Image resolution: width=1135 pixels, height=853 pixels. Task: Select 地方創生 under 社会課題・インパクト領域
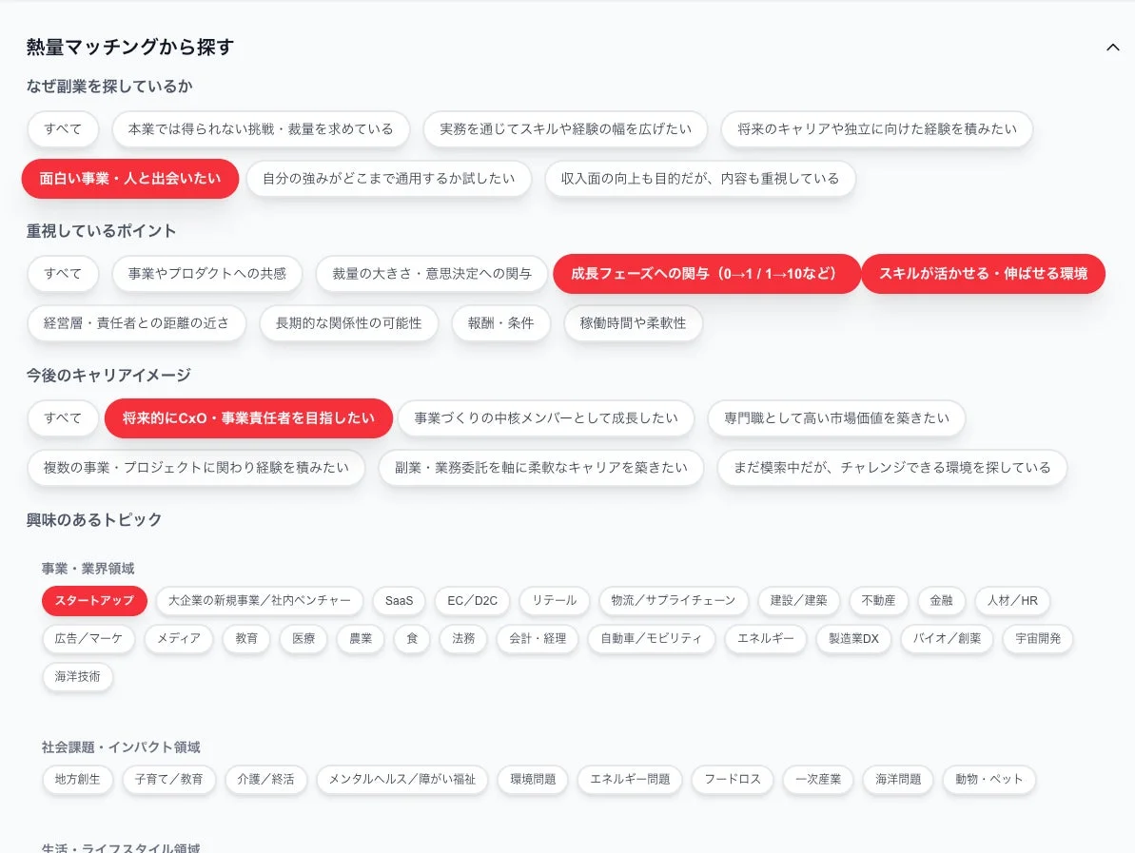(77, 779)
